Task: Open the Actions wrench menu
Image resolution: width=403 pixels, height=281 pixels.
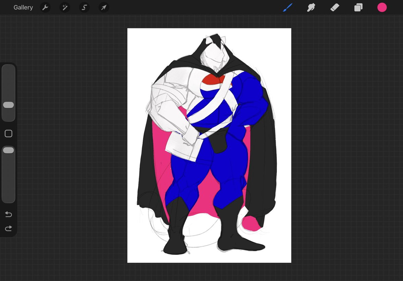Action: click(x=45, y=7)
